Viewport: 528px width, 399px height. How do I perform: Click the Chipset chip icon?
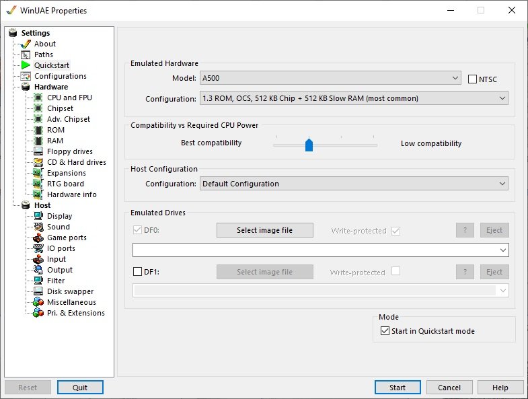(x=38, y=108)
